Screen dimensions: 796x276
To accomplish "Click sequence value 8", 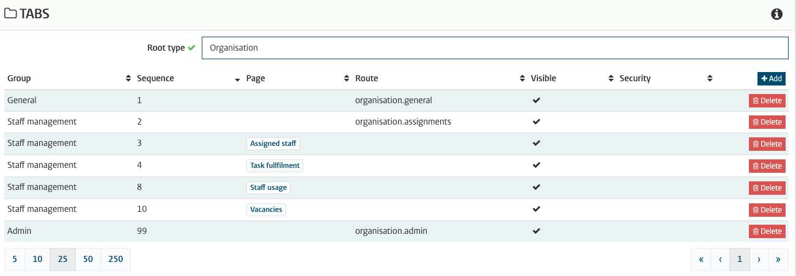I will click(x=139, y=187).
